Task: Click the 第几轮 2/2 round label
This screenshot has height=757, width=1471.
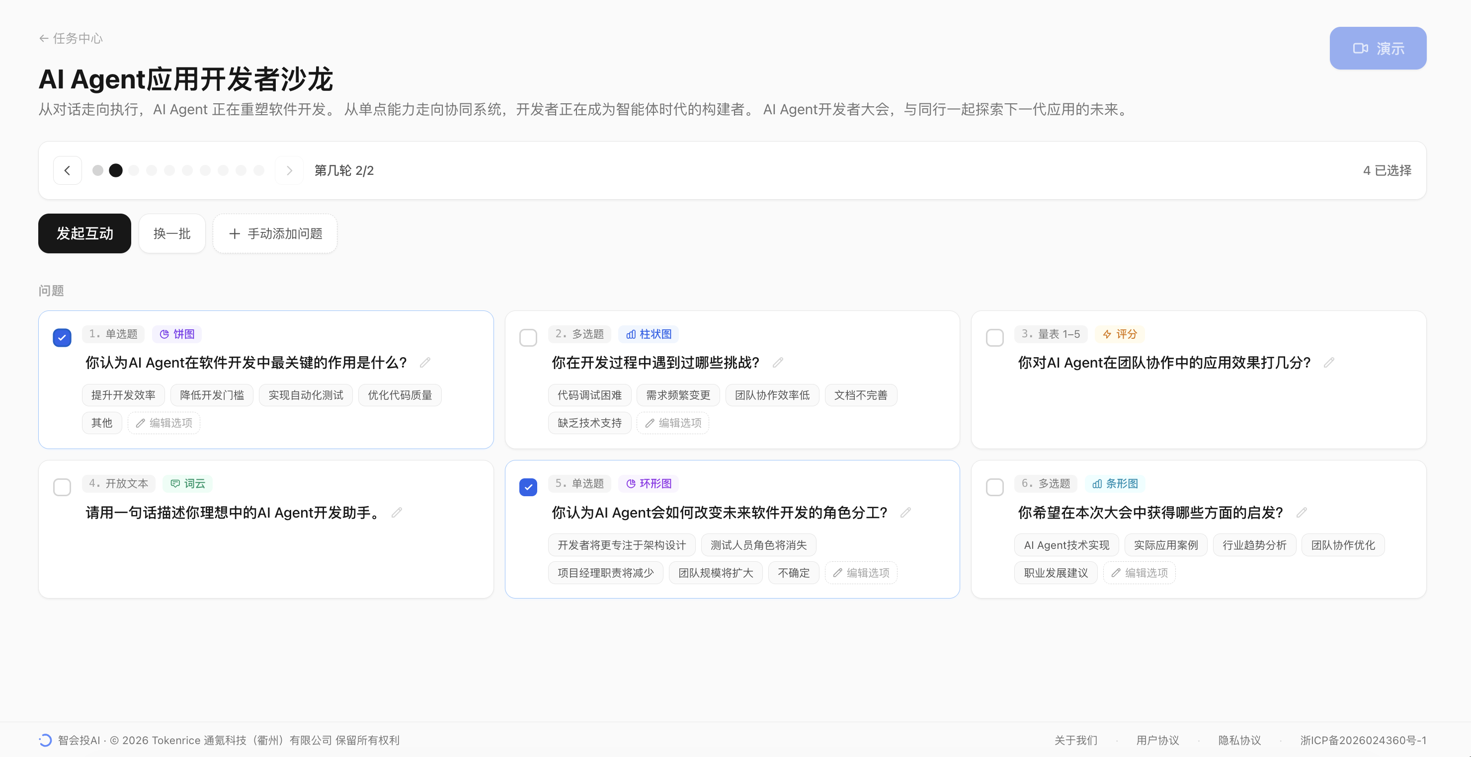Action: (x=344, y=170)
